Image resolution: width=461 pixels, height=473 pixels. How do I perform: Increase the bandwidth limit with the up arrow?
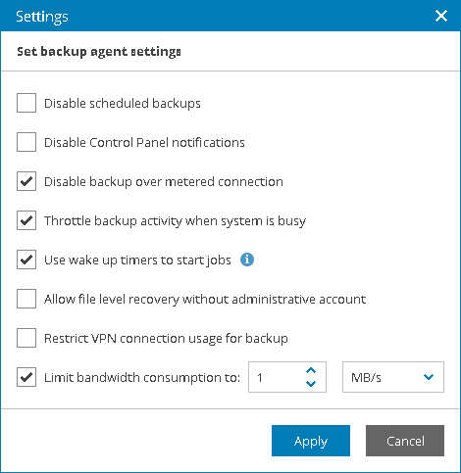tap(311, 370)
